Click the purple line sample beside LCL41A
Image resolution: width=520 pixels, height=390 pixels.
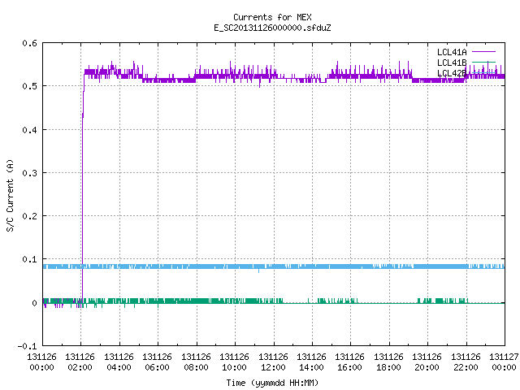pyautogui.click(x=483, y=52)
